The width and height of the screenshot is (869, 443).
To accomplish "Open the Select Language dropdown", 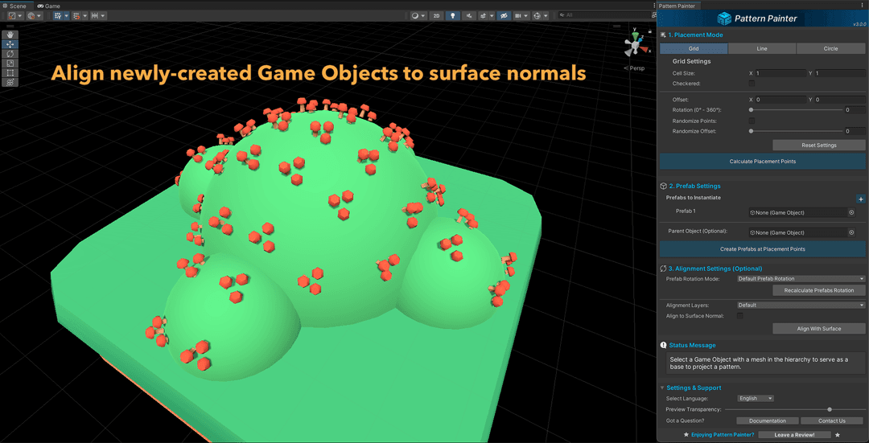I will coord(756,398).
